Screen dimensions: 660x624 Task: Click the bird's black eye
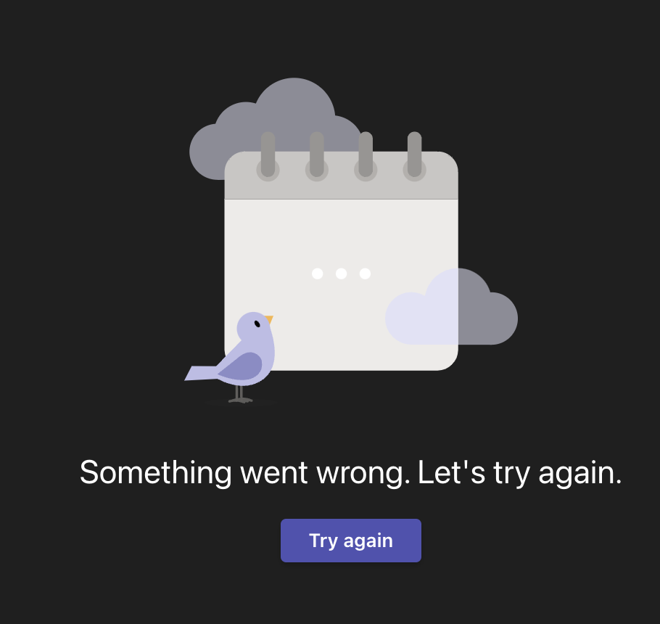[257, 324]
